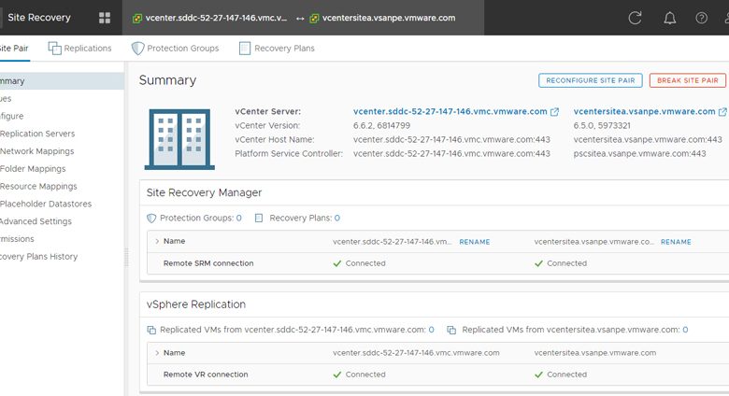
Task: Click the refresh icon in header
Action: coord(636,18)
